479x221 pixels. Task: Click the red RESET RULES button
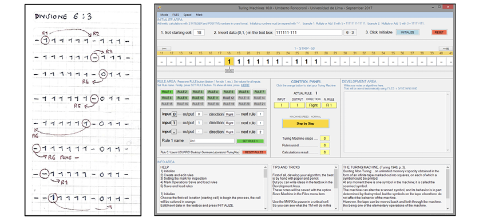pos(254,152)
